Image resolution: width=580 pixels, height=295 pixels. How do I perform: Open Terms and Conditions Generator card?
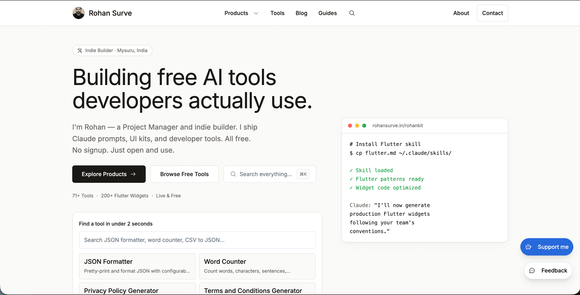click(257, 289)
